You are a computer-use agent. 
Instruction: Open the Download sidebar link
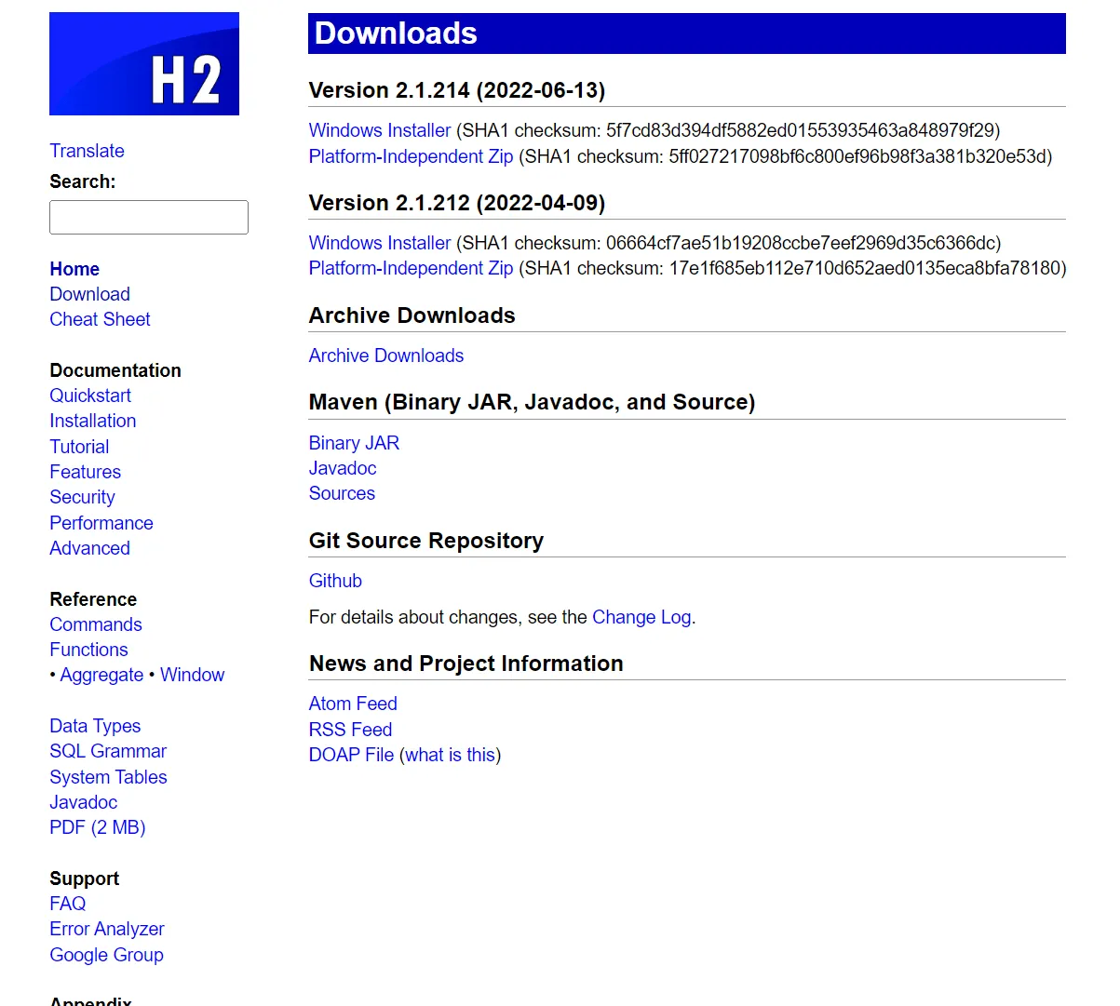tap(89, 294)
